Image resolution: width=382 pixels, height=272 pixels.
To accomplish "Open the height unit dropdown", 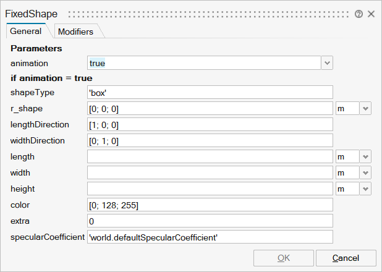I will tap(365, 189).
